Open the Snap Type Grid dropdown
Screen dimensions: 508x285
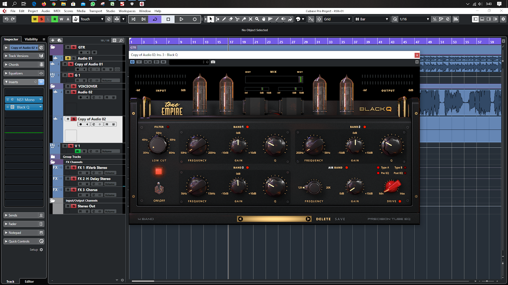pyautogui.click(x=337, y=19)
